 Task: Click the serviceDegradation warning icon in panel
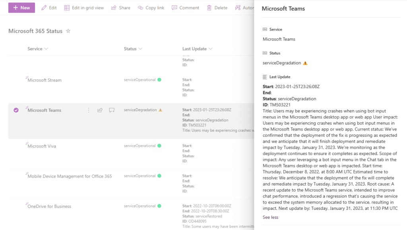[305, 63]
